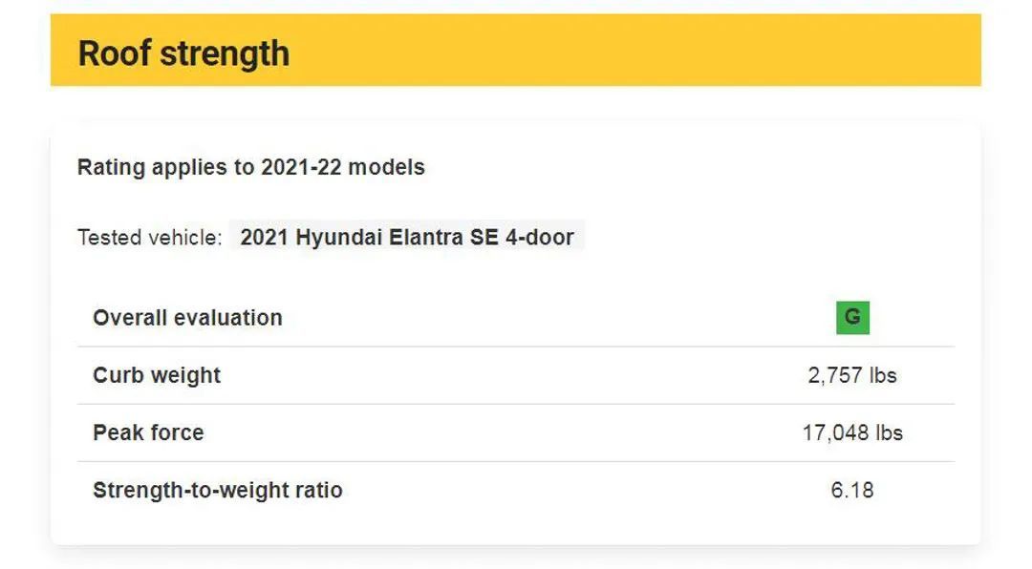
Task: Click the Tested vehicle label
Action: [149, 237]
